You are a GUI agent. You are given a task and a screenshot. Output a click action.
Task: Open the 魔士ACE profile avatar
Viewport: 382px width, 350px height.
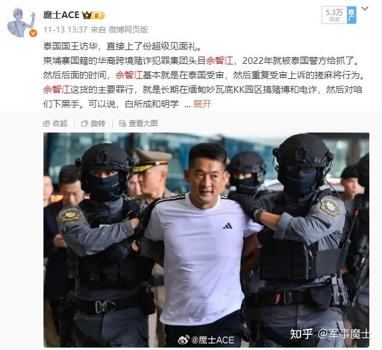pos(22,22)
